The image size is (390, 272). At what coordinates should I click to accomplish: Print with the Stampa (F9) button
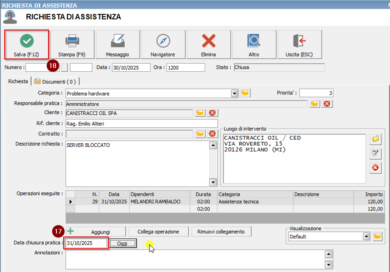click(72, 44)
